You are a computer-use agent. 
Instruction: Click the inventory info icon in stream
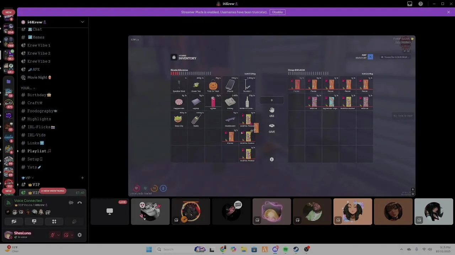click(272, 159)
